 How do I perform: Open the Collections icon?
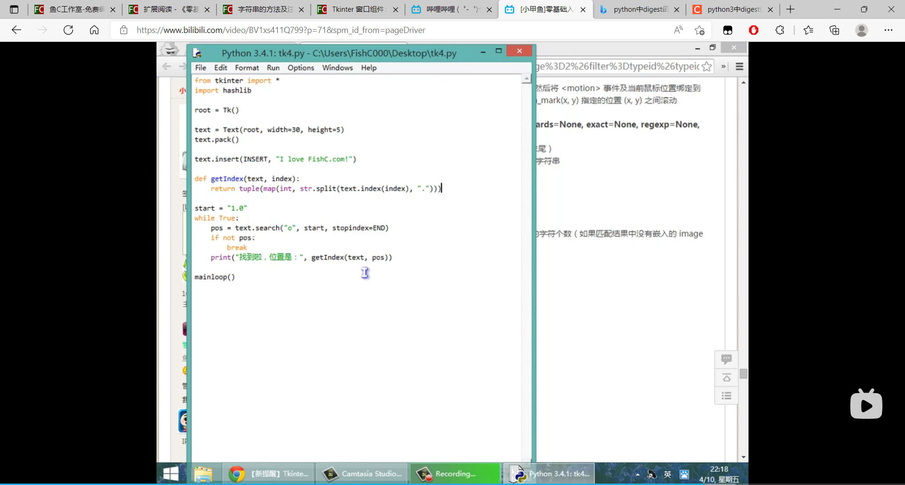tap(834, 30)
